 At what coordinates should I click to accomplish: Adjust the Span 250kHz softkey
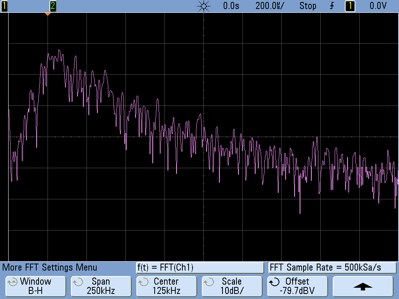[x=101, y=286]
